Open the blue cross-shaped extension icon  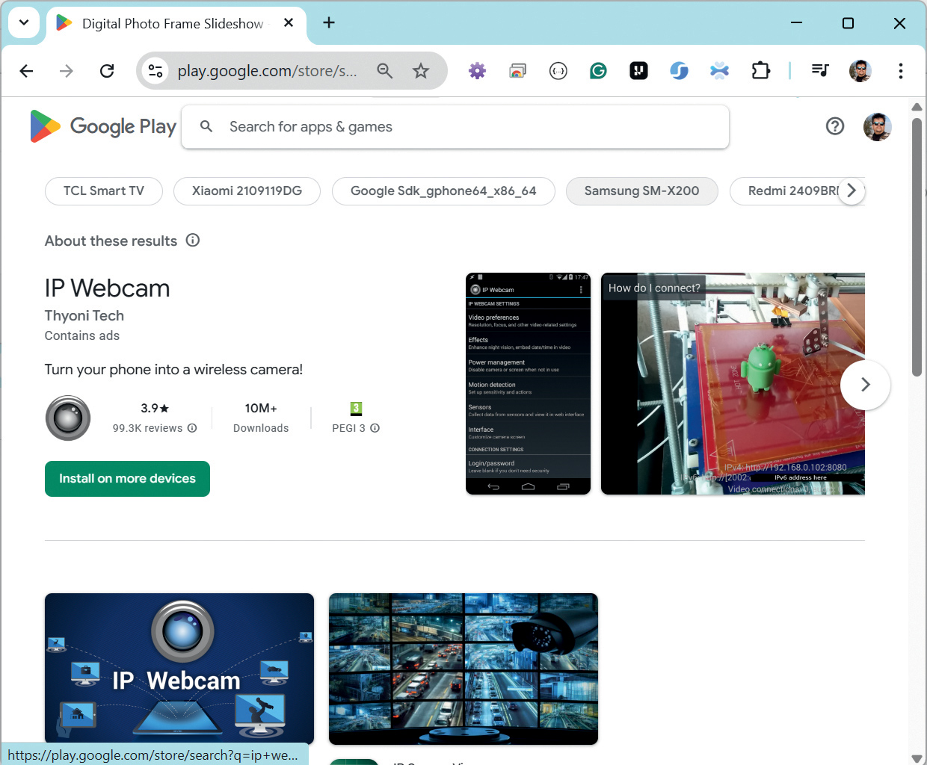click(719, 71)
